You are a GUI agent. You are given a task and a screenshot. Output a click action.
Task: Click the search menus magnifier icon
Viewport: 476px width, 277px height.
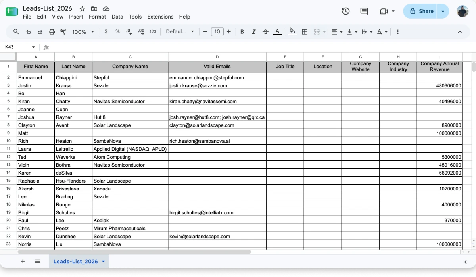coord(16,32)
